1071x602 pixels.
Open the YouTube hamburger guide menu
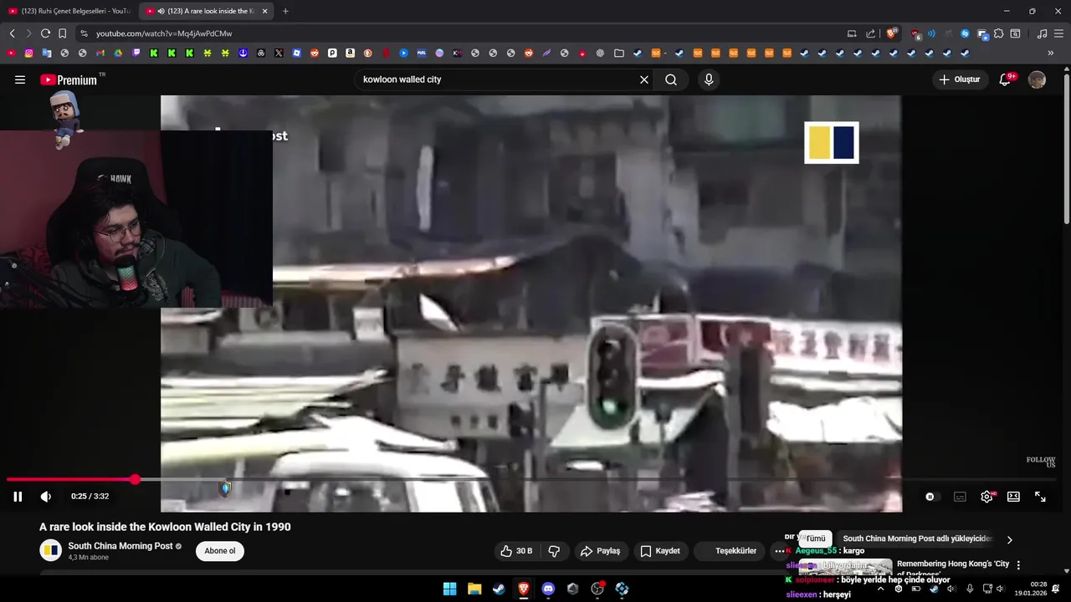[20, 79]
